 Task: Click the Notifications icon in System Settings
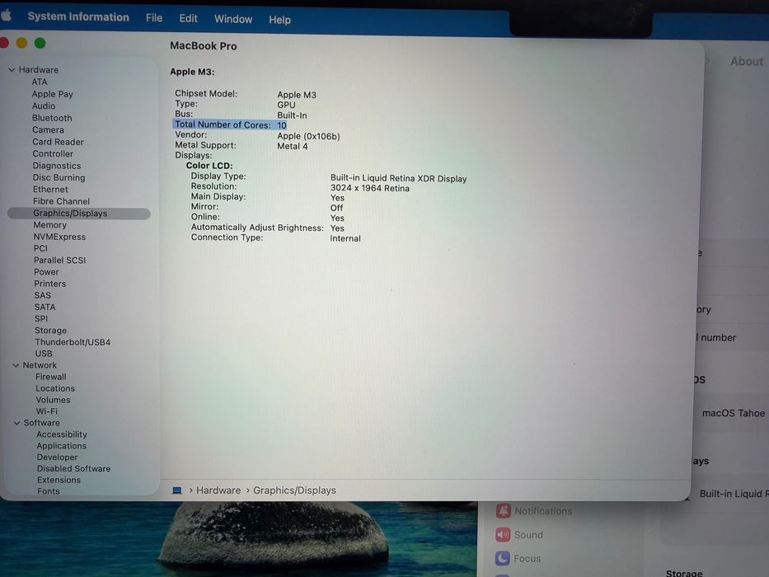(503, 511)
